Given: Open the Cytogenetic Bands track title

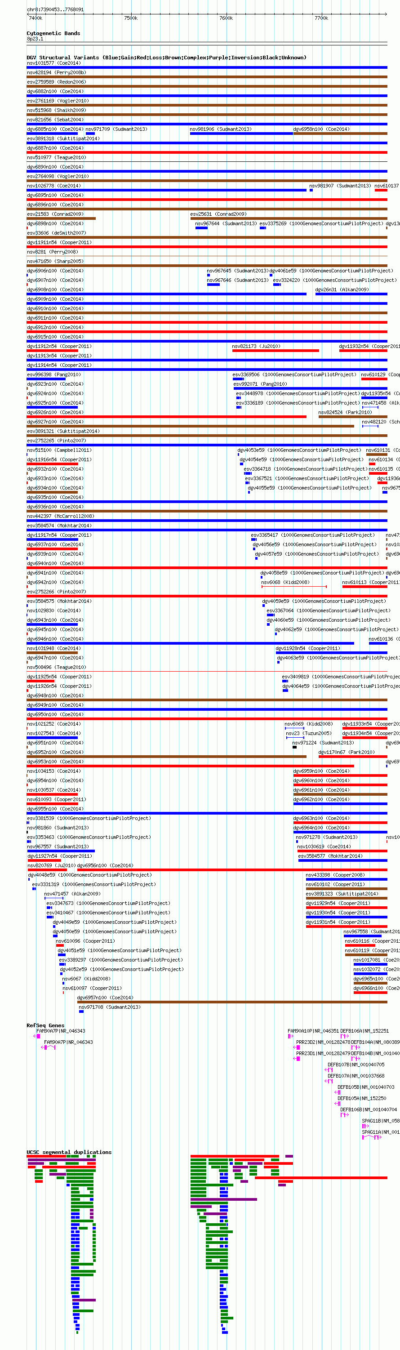Looking at the screenshot, I should (x=53, y=33).
